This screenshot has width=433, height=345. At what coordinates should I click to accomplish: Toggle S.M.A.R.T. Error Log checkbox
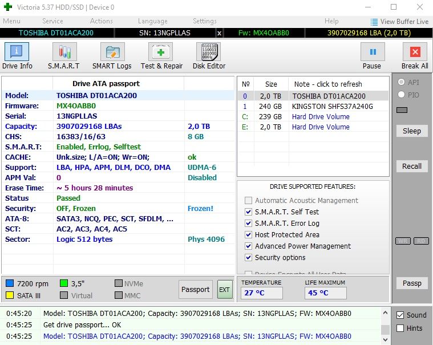pyautogui.click(x=248, y=223)
